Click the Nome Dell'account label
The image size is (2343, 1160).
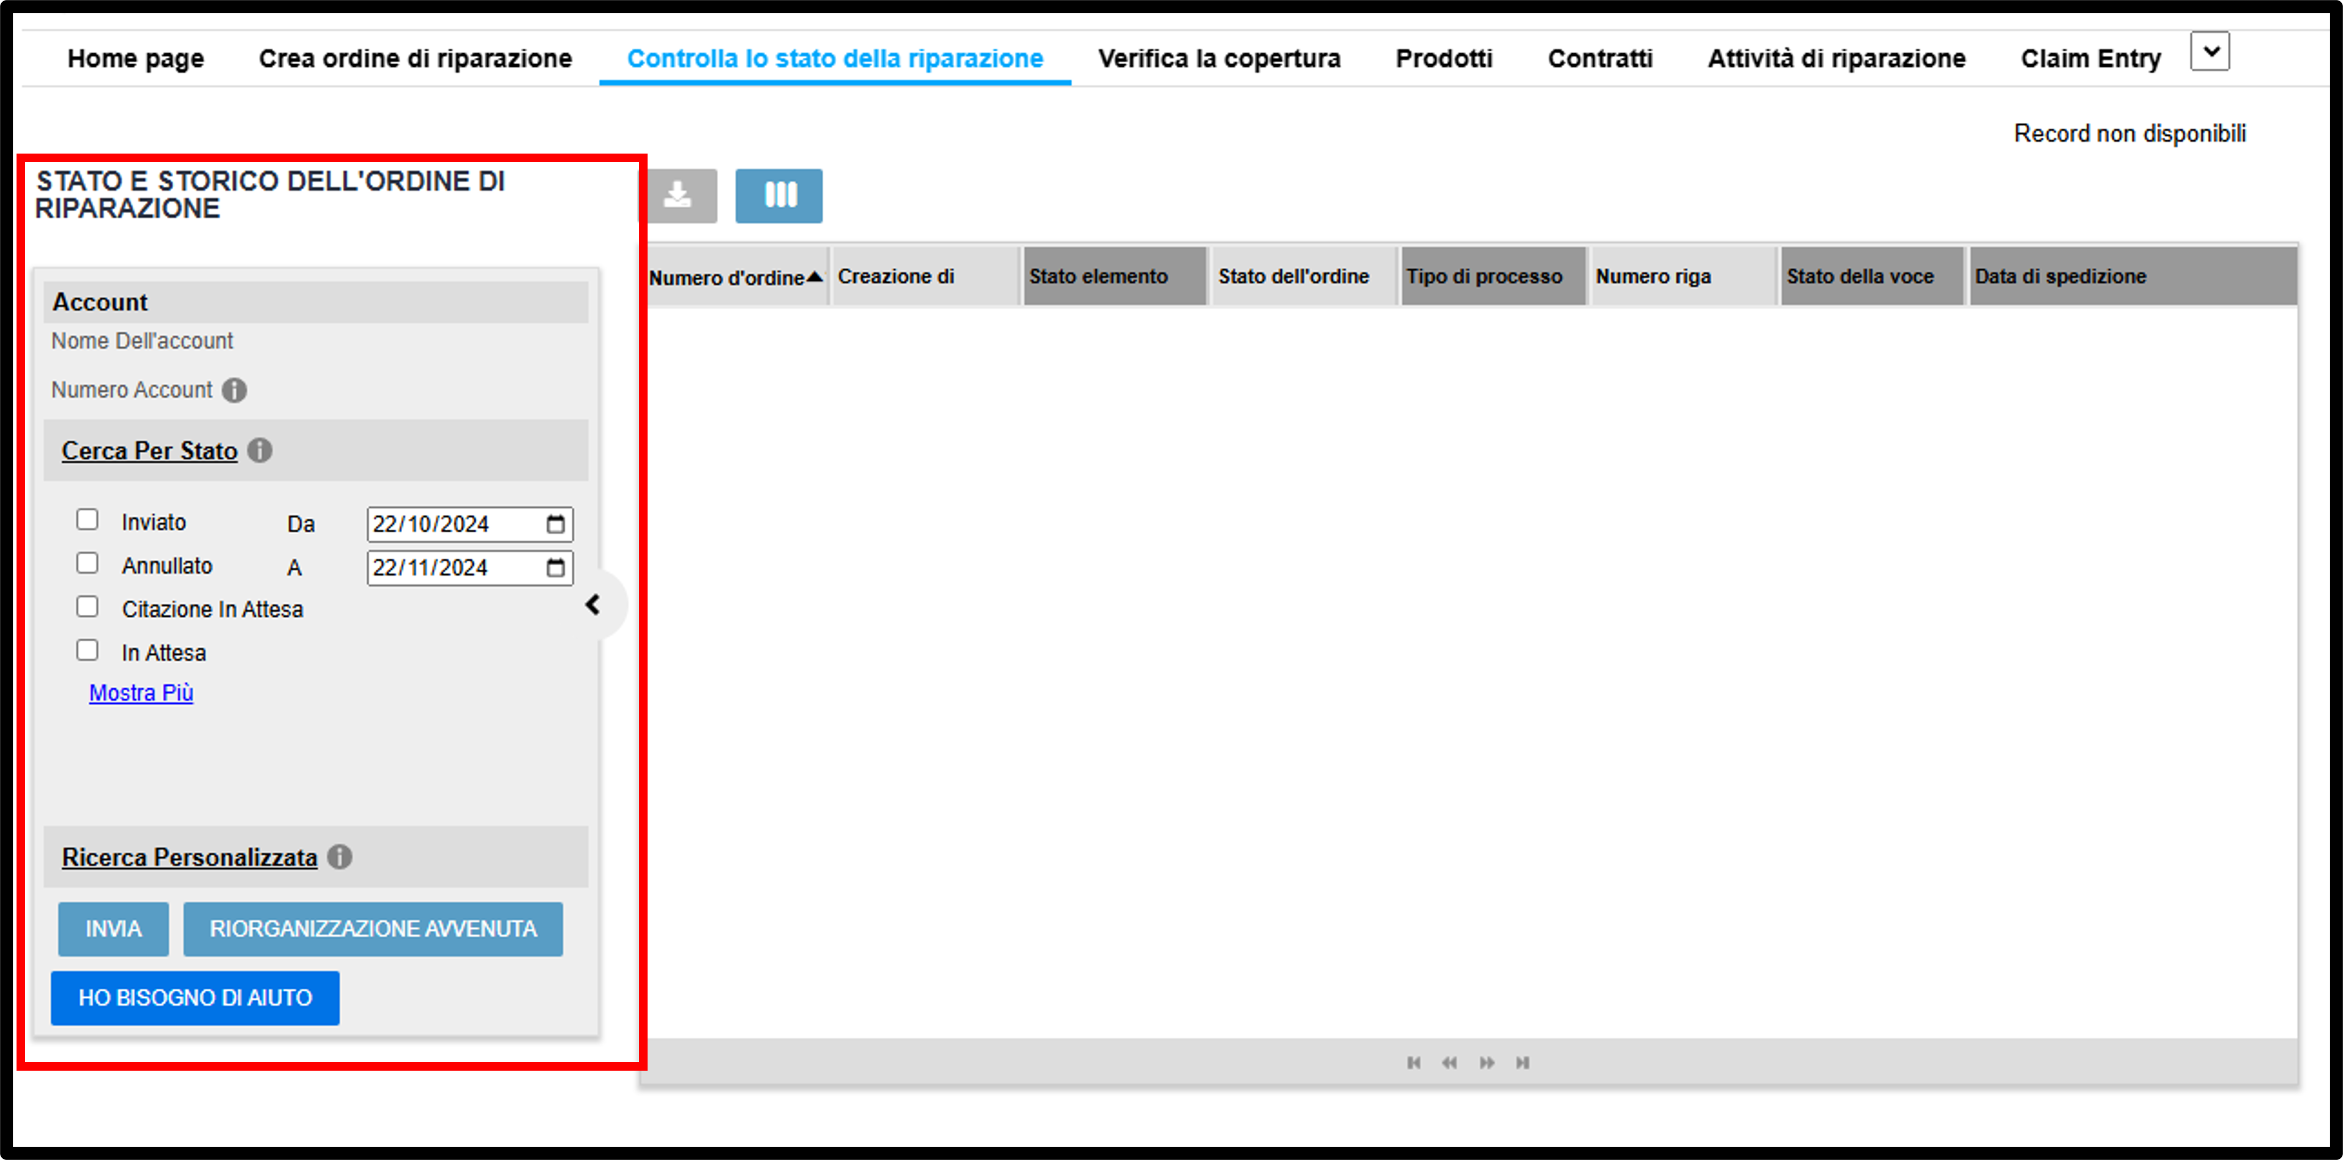point(142,341)
